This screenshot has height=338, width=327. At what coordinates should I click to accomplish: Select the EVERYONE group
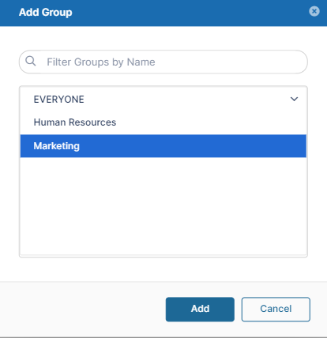[x=163, y=100]
